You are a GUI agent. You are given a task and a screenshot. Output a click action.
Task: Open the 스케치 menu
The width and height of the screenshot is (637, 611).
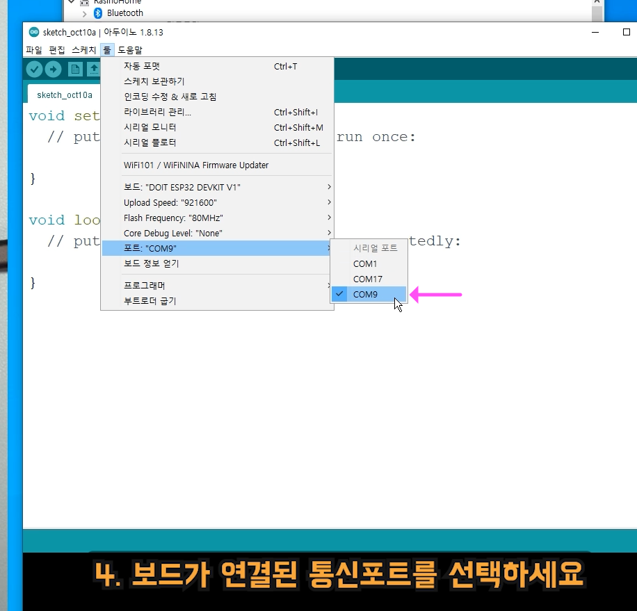tap(83, 50)
